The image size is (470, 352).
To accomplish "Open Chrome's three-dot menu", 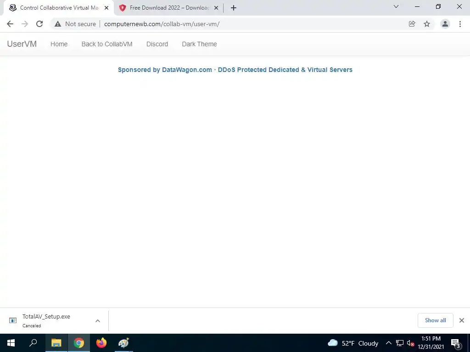I will (x=460, y=24).
